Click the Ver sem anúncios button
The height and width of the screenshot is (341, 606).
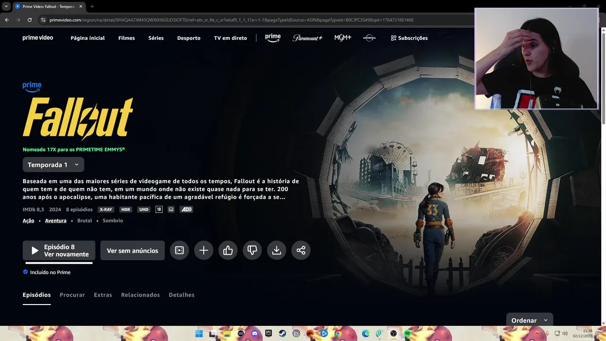tap(133, 251)
